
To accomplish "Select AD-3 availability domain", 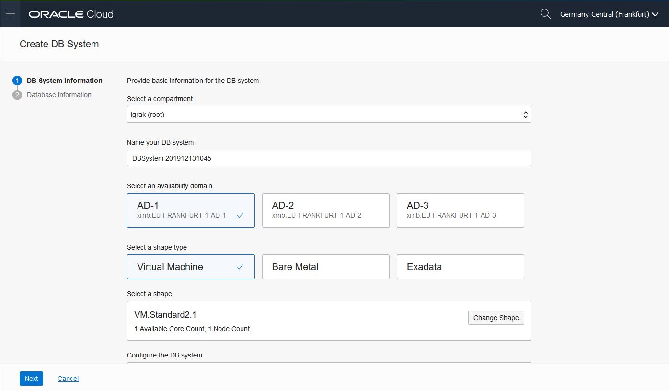I will pyautogui.click(x=460, y=210).
